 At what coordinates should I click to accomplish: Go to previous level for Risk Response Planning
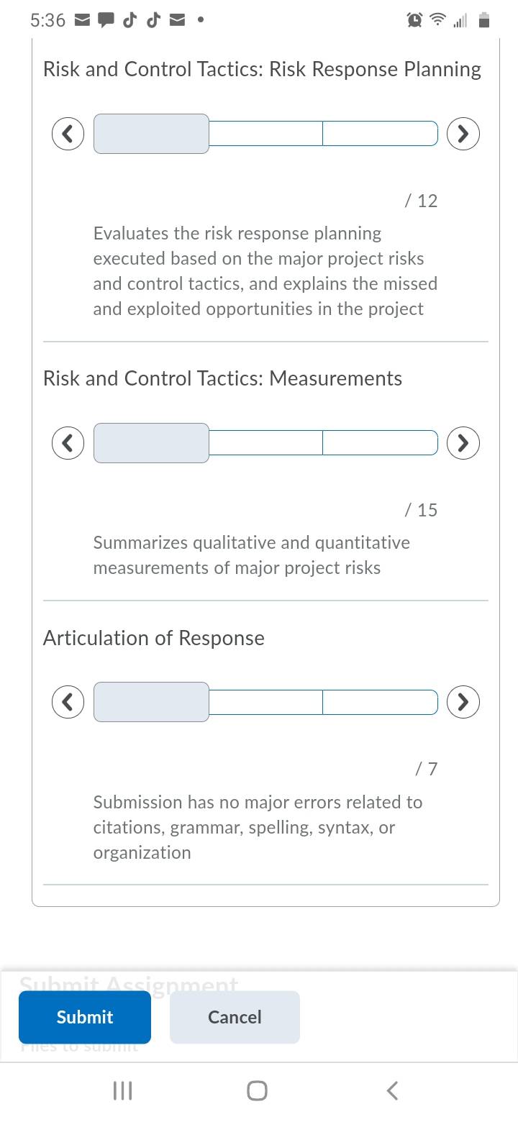click(68, 134)
